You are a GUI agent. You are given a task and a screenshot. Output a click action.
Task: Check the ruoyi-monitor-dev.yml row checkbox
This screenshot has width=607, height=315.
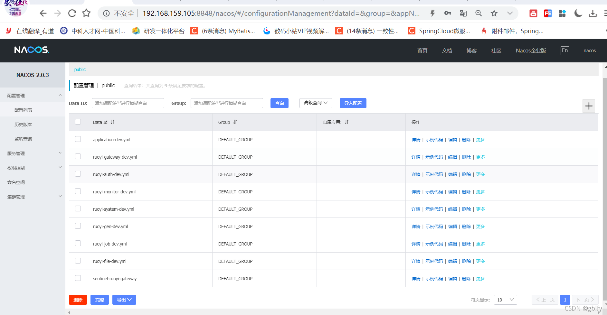[78, 191]
